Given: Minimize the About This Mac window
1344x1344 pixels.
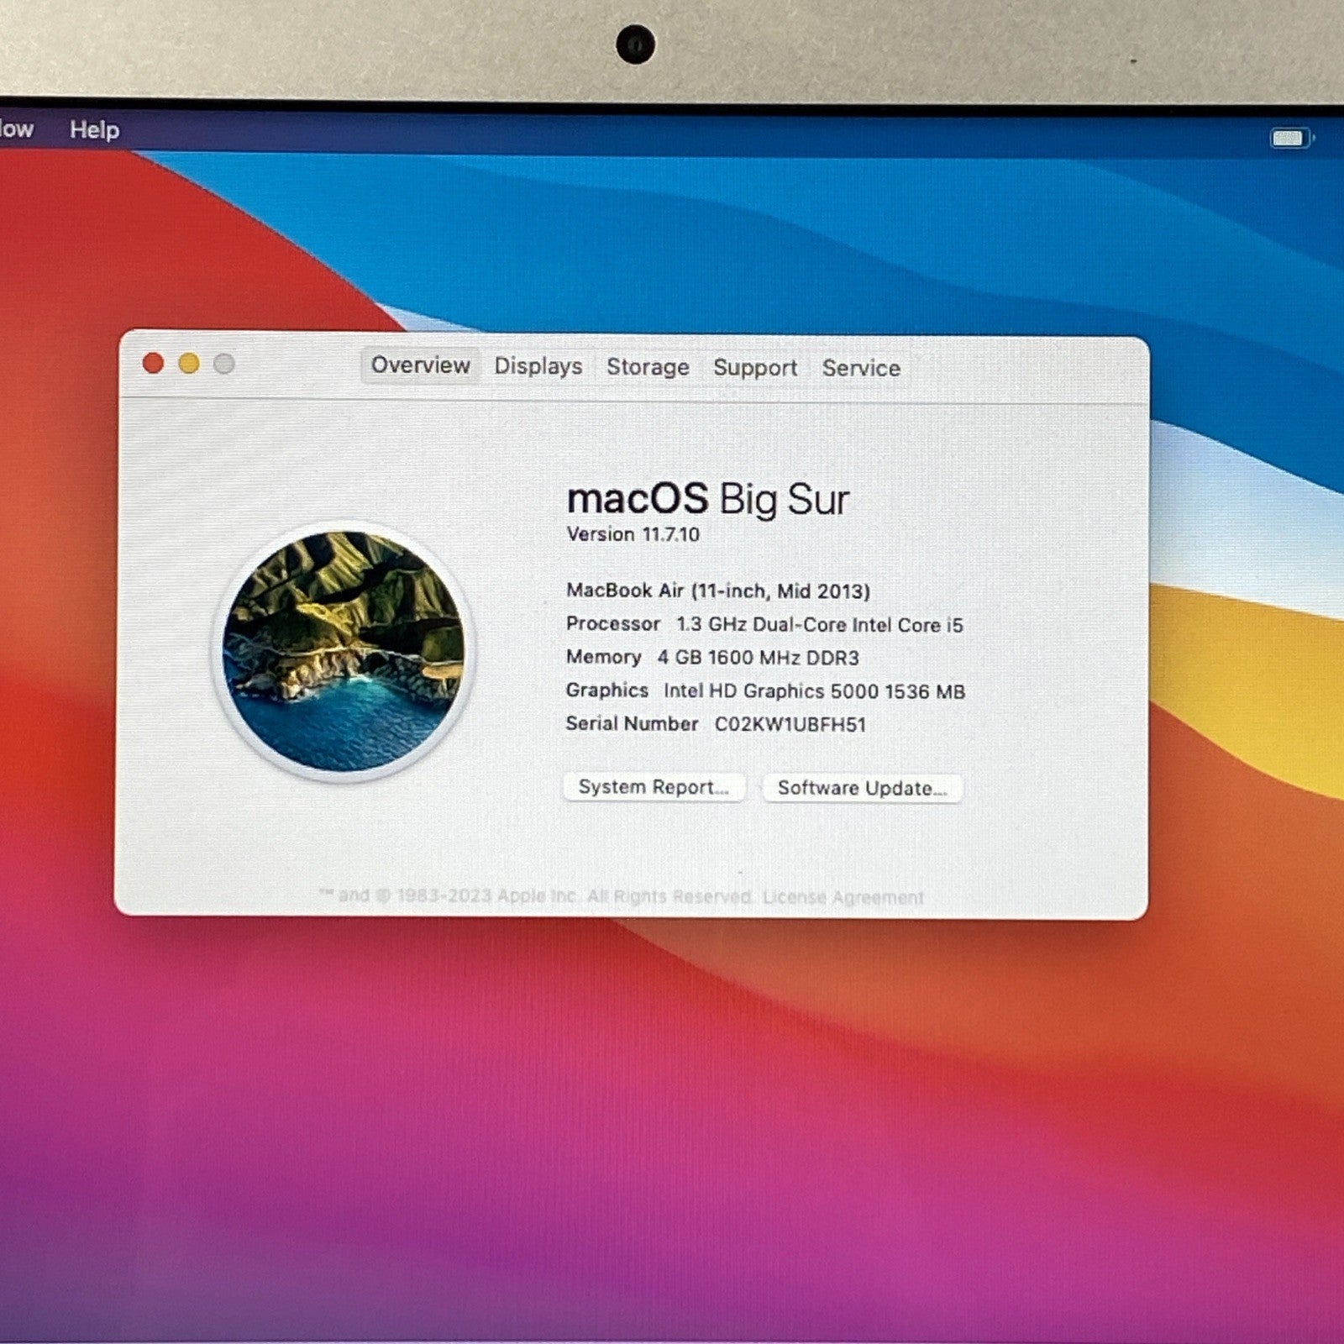Looking at the screenshot, I should click(189, 363).
